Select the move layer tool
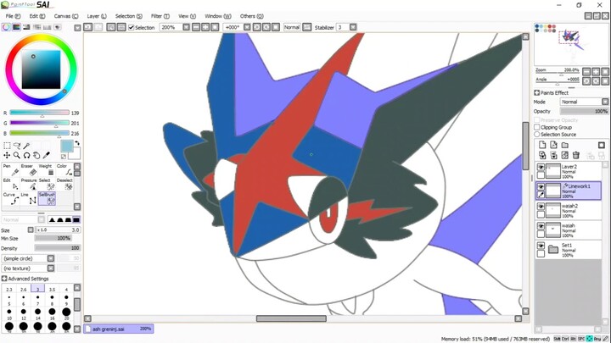The image size is (611, 343). pos(7,155)
